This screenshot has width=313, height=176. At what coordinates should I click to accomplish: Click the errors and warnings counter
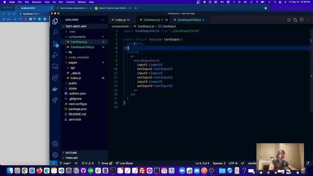(x=88, y=163)
